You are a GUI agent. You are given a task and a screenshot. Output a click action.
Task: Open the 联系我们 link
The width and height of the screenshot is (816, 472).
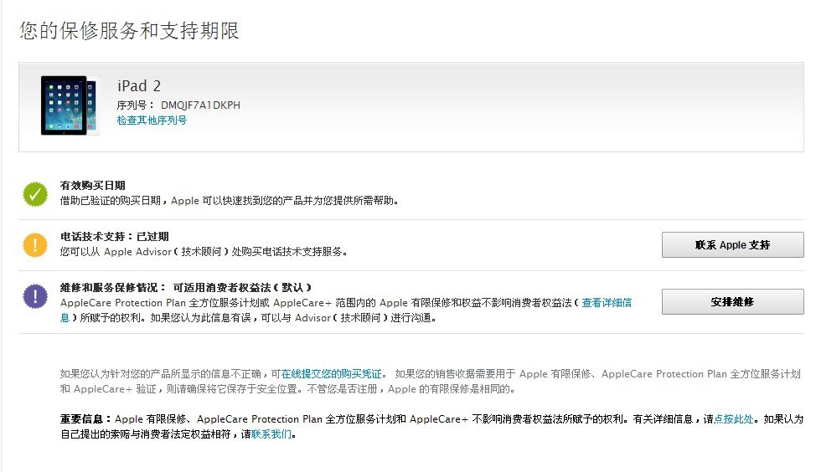(271, 434)
